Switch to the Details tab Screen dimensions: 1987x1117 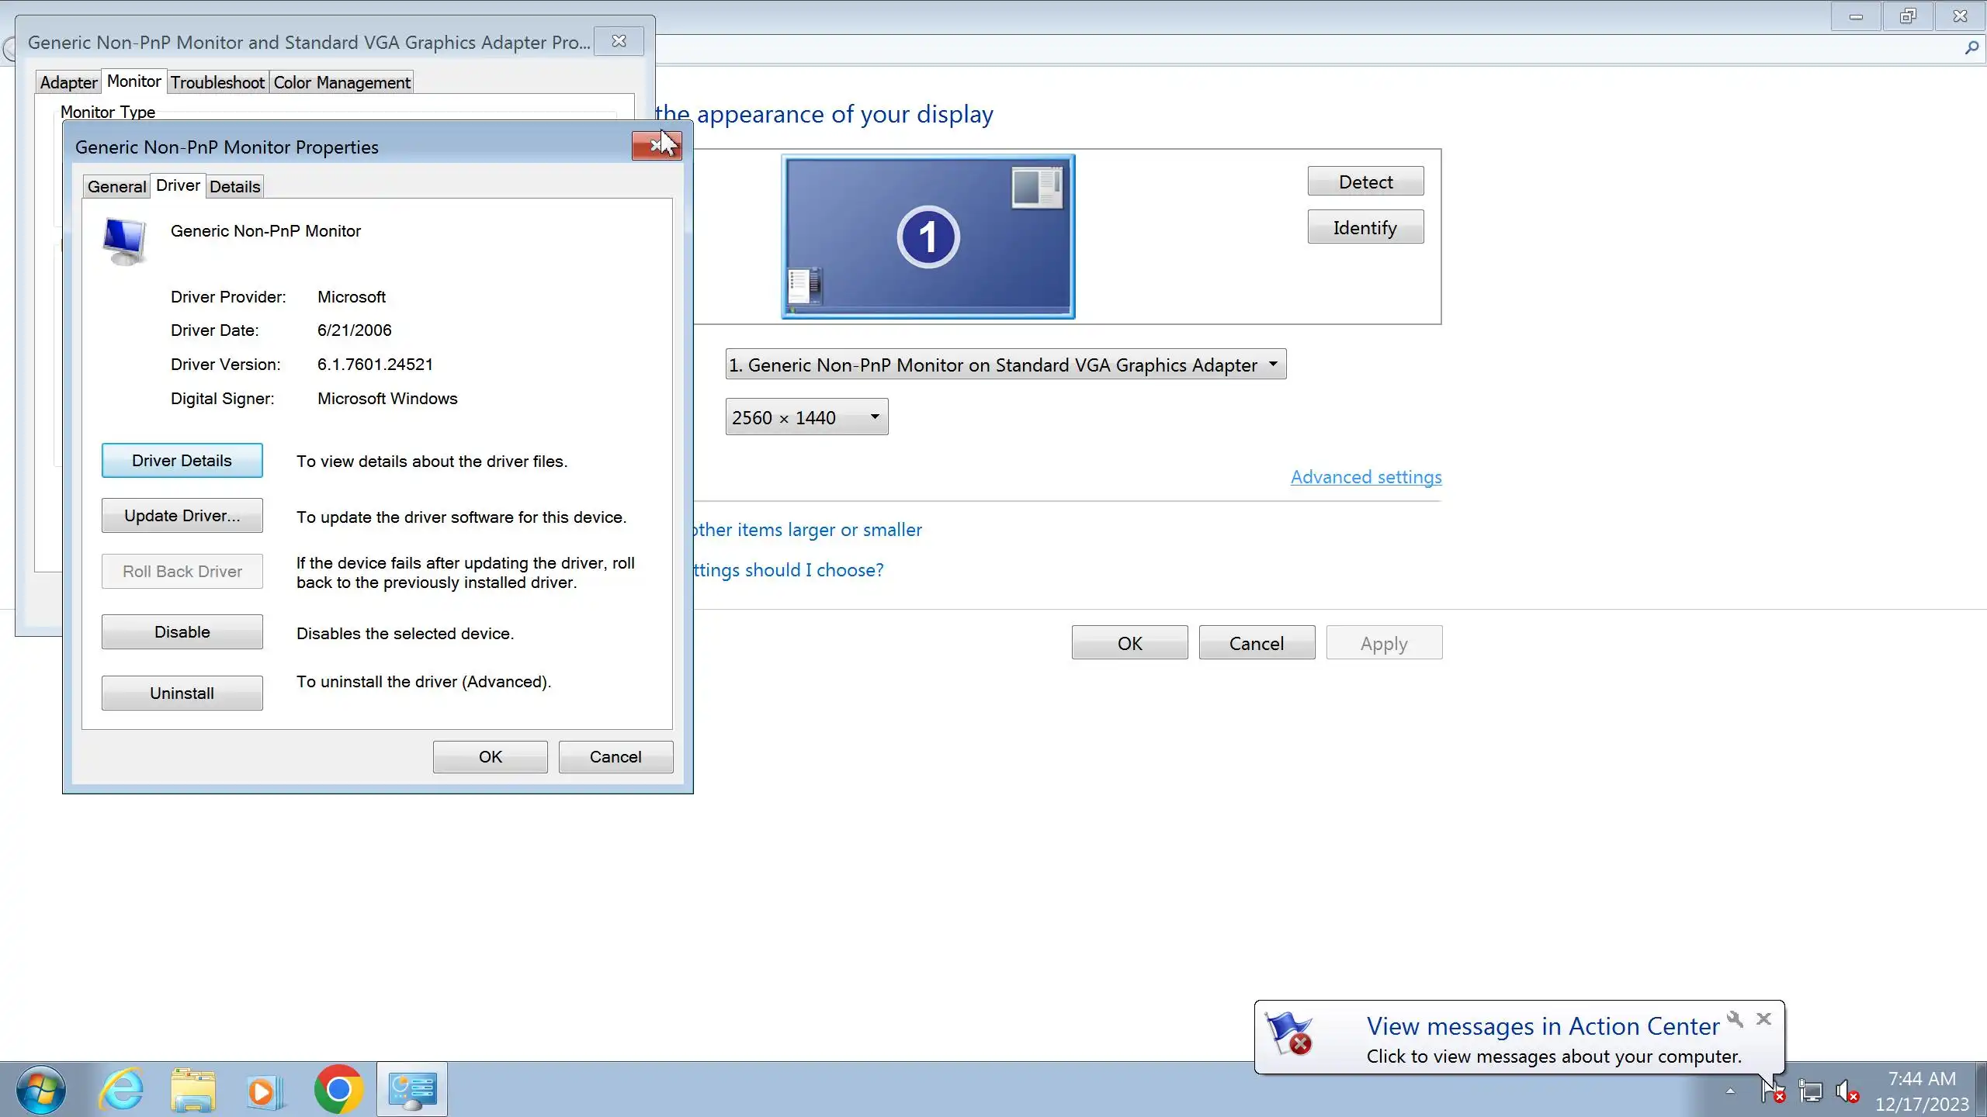(x=234, y=186)
